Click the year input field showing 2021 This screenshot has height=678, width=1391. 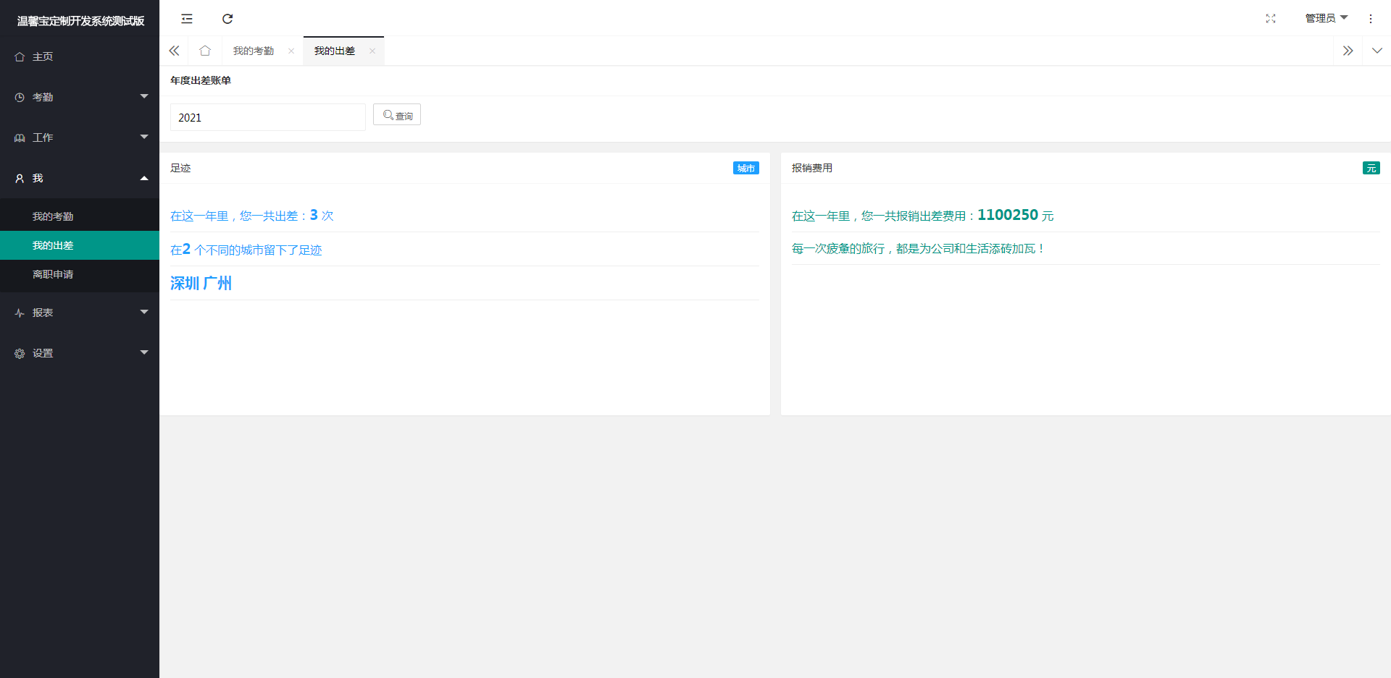click(x=267, y=117)
